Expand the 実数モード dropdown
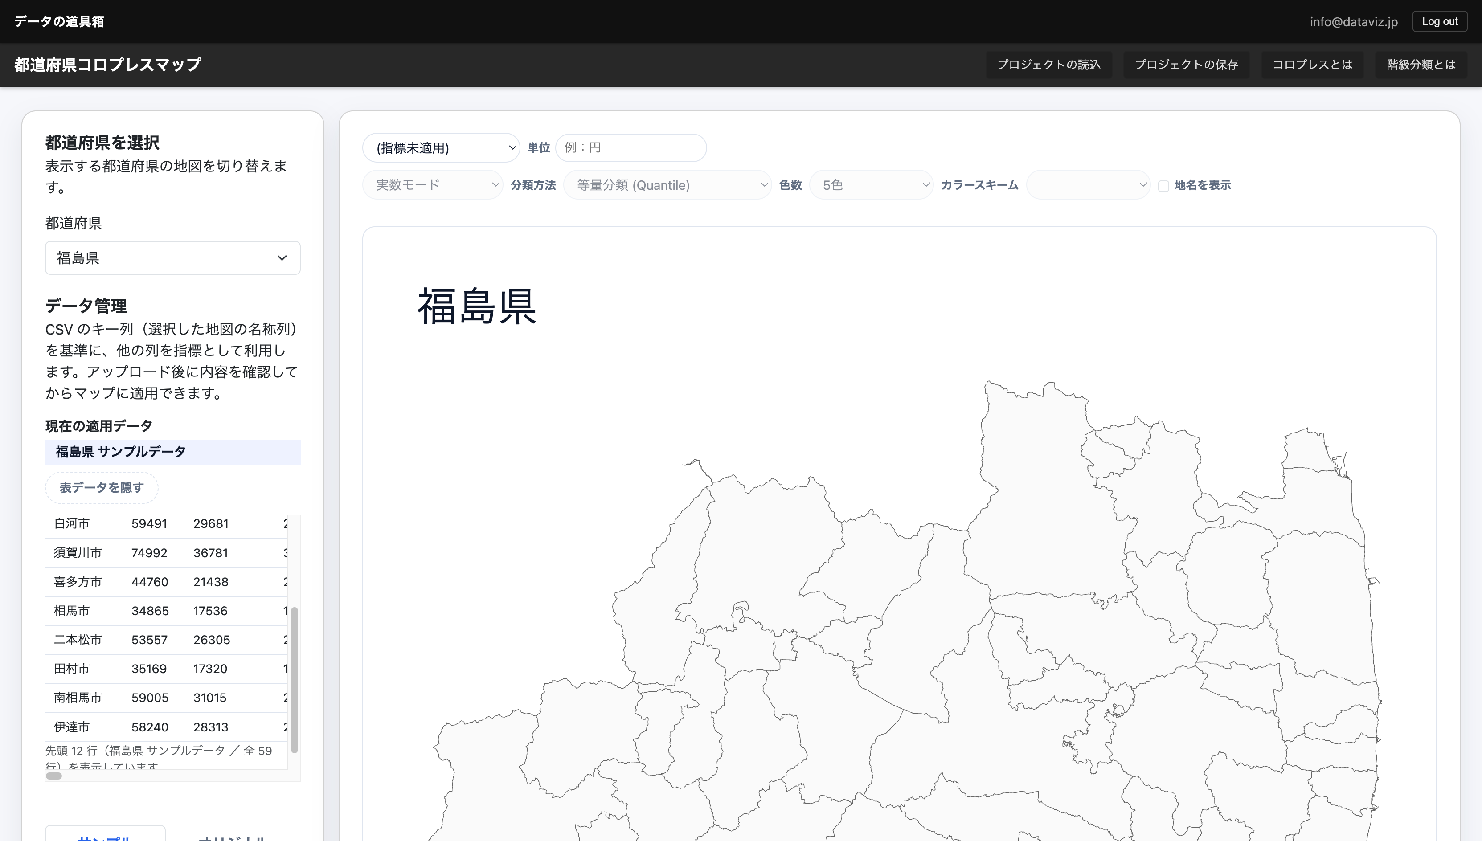 (432, 184)
